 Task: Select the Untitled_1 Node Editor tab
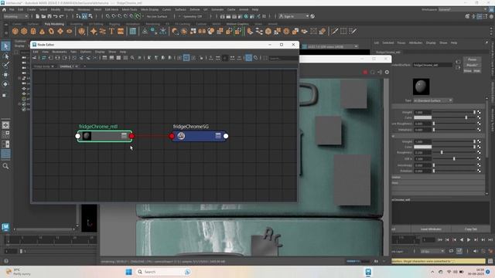click(67, 66)
